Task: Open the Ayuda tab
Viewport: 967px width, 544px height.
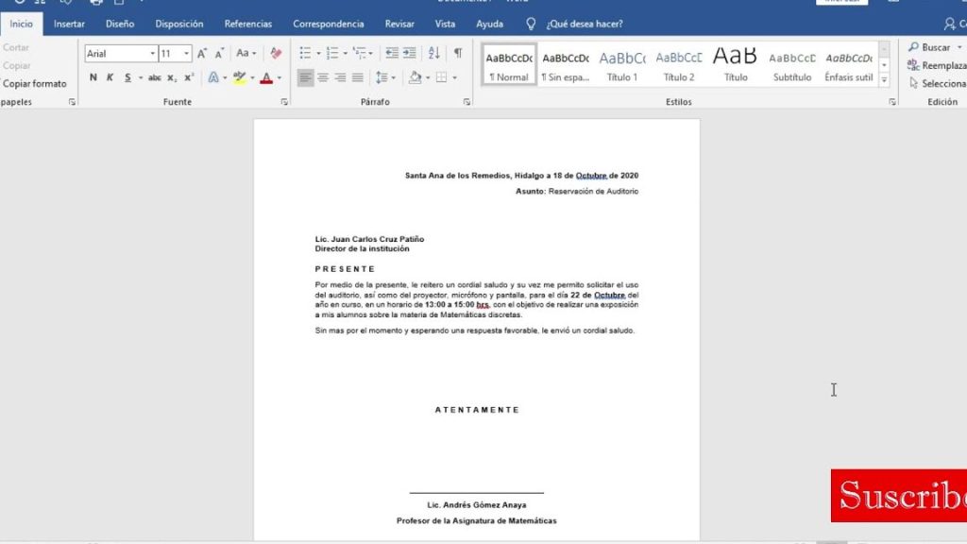Action: (490, 24)
